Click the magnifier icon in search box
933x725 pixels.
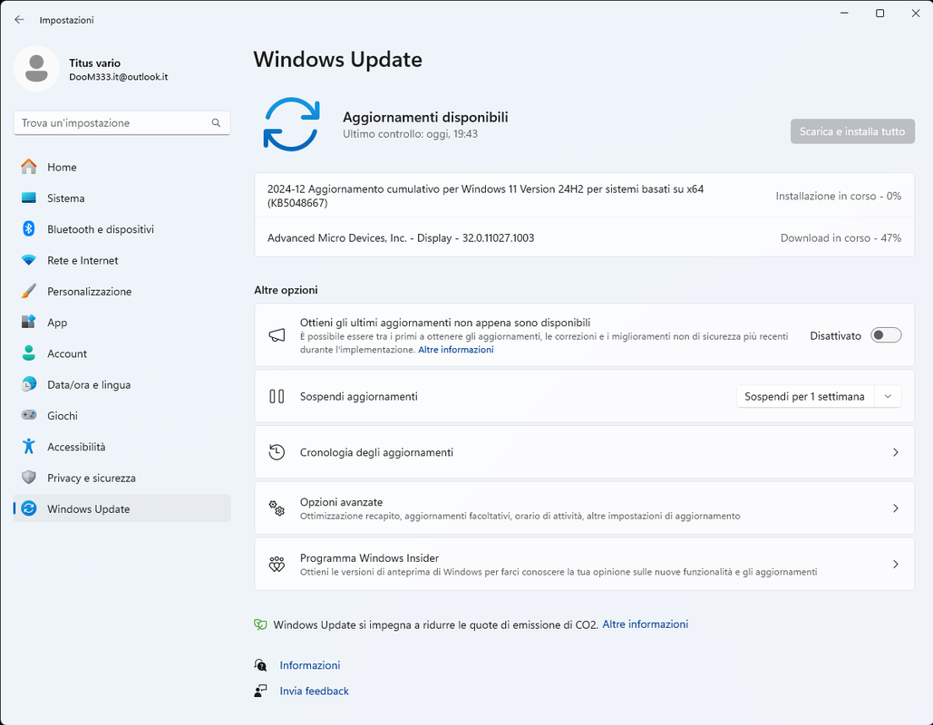point(216,122)
